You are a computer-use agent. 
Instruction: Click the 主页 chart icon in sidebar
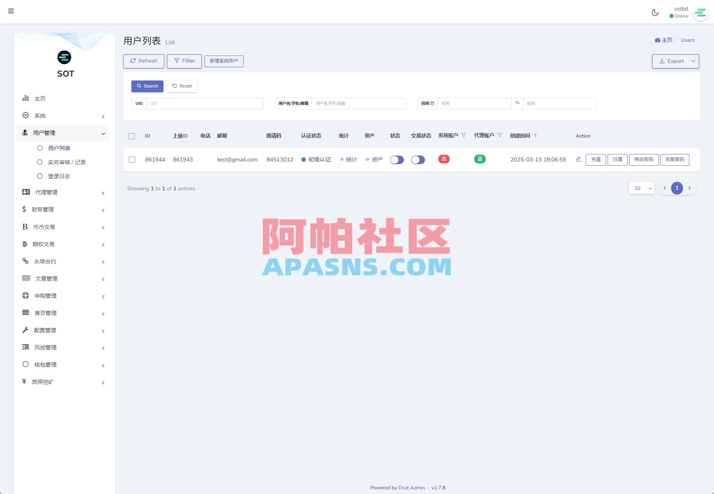(x=25, y=98)
